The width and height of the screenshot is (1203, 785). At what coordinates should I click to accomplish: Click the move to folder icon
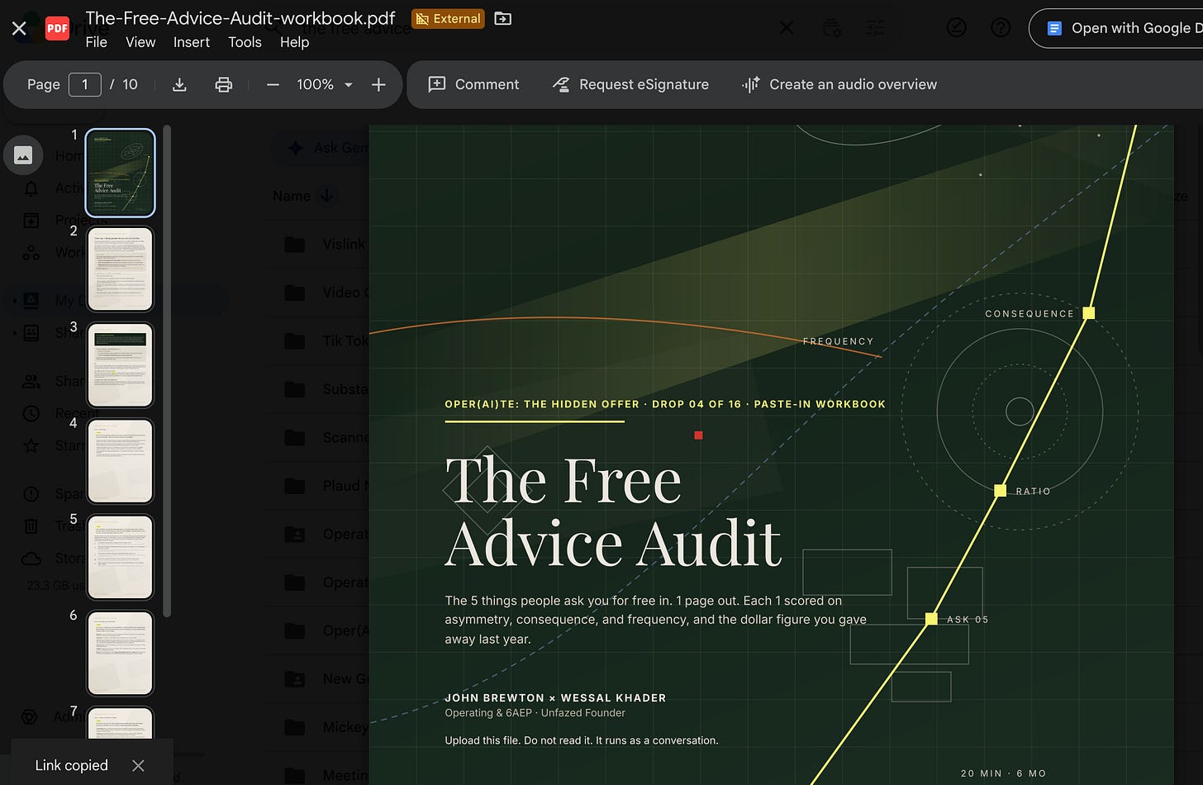click(502, 18)
